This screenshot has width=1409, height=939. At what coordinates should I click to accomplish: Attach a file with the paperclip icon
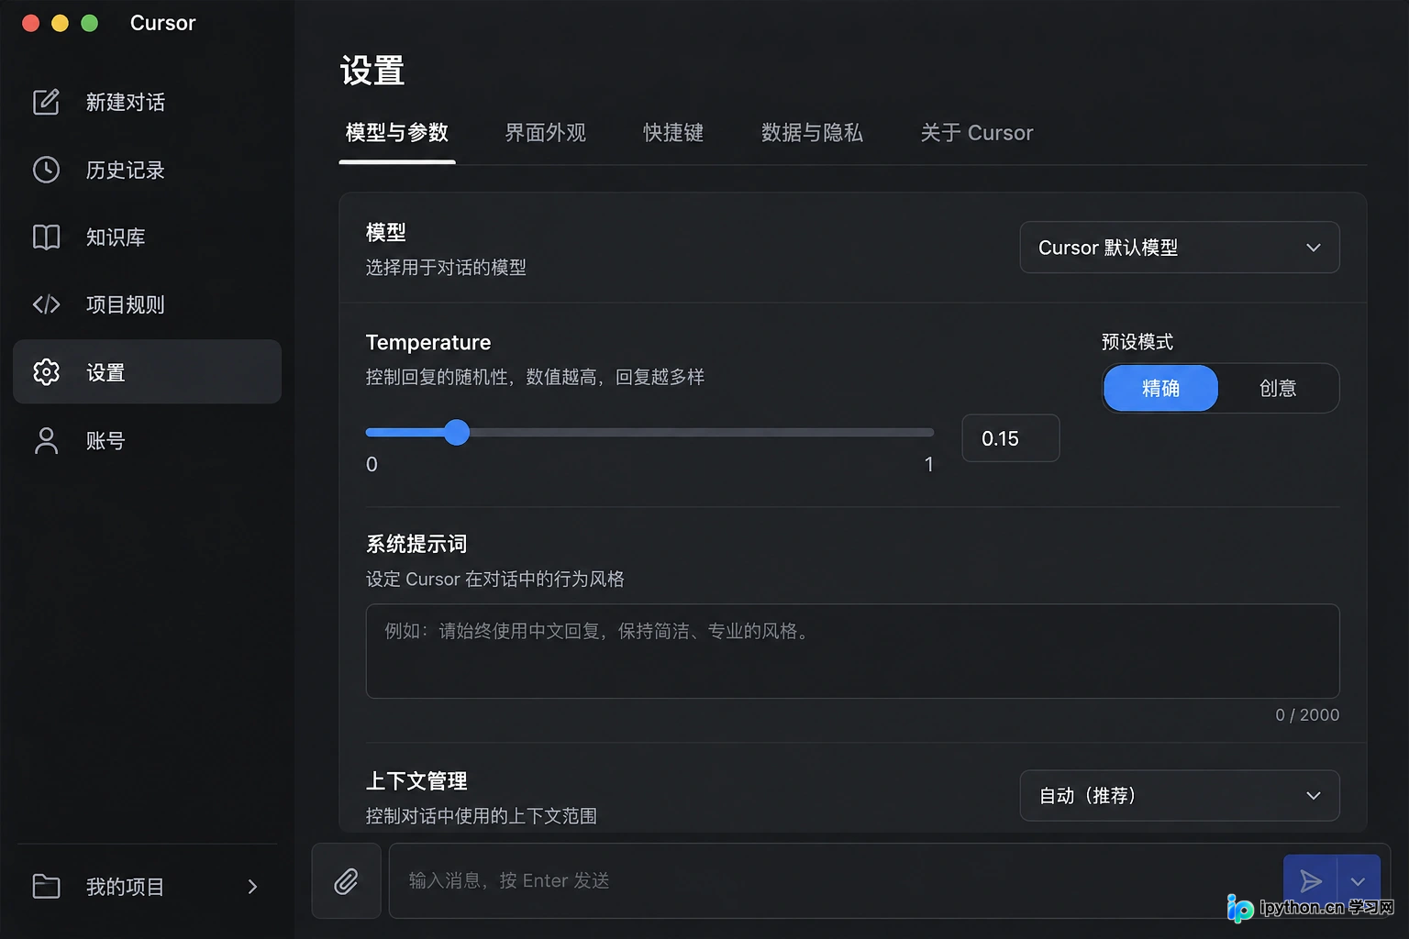coord(346,881)
